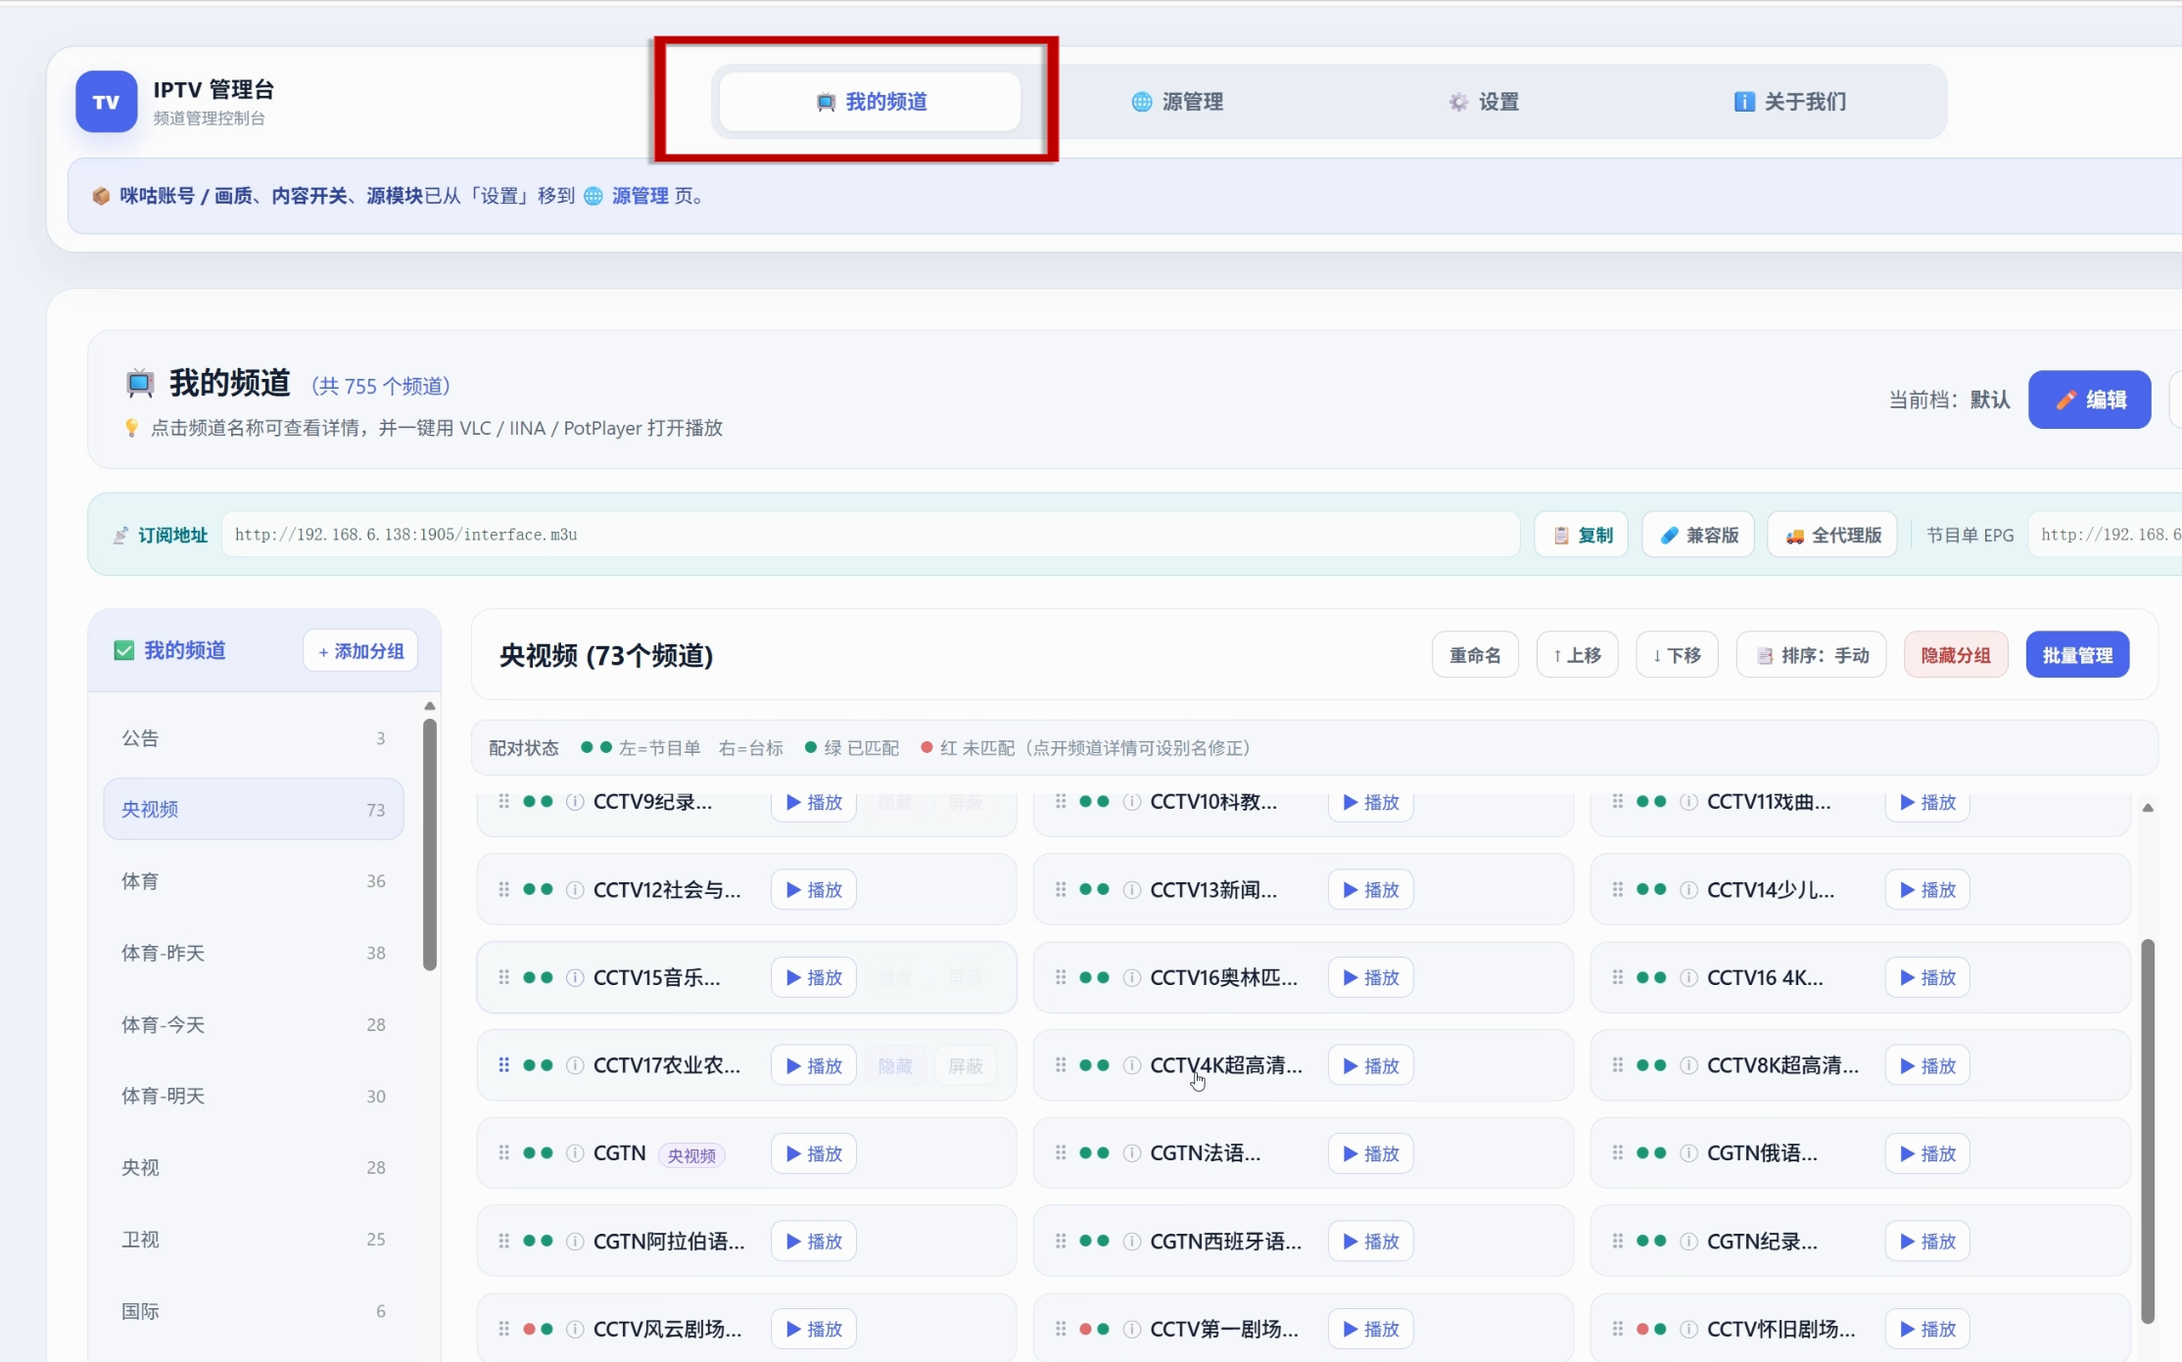Click info icon for CCTV16 4K

pyautogui.click(x=1689, y=977)
